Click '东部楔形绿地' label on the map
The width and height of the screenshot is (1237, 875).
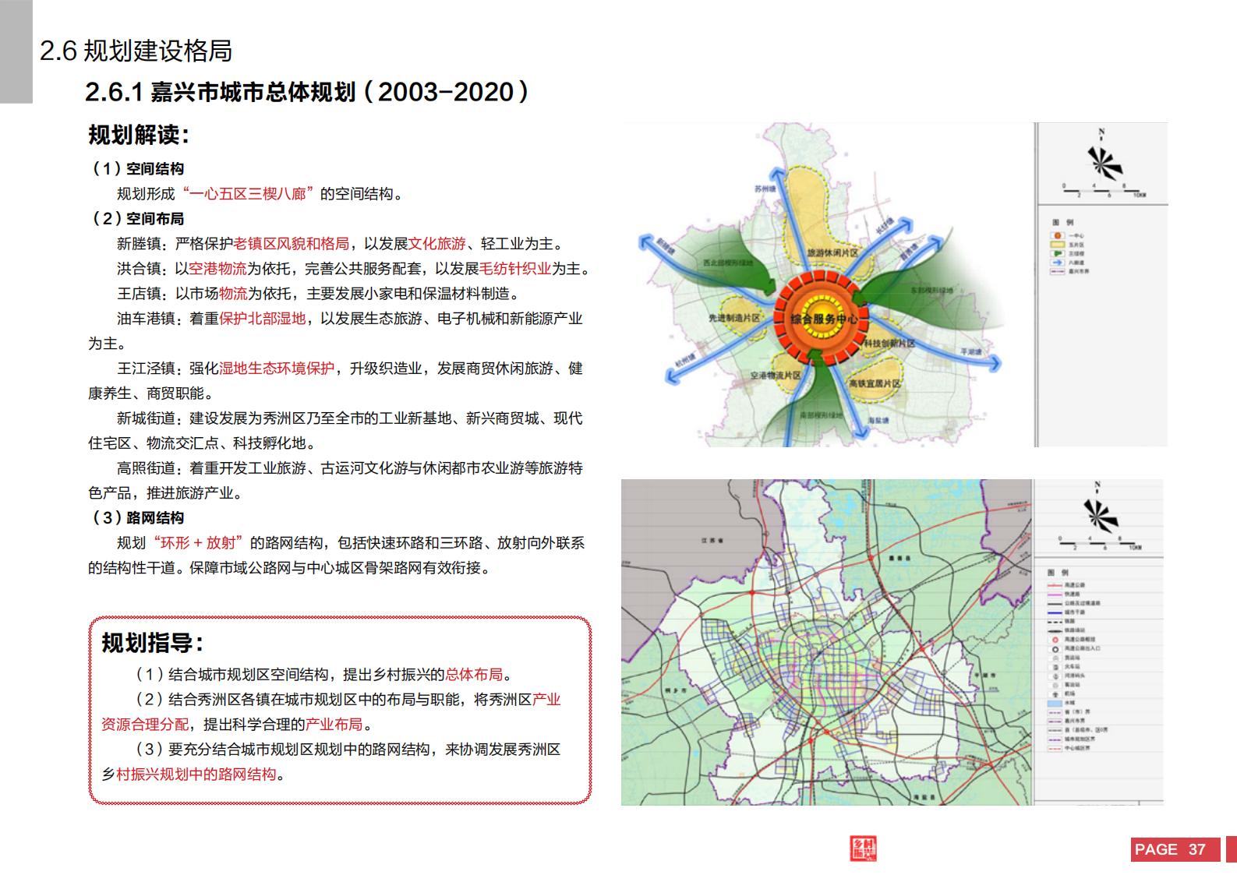pyautogui.click(x=931, y=290)
